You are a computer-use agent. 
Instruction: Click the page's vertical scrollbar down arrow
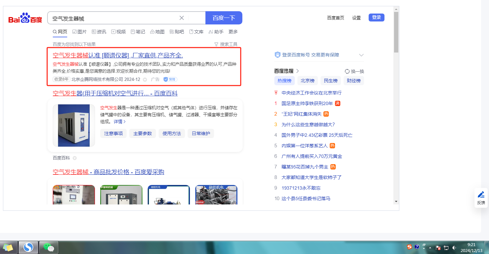(x=396, y=201)
